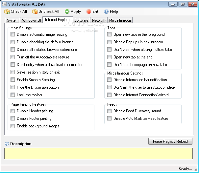
Task: Tick Don't ask the user to use Autocomplete
Action: pos(109,87)
